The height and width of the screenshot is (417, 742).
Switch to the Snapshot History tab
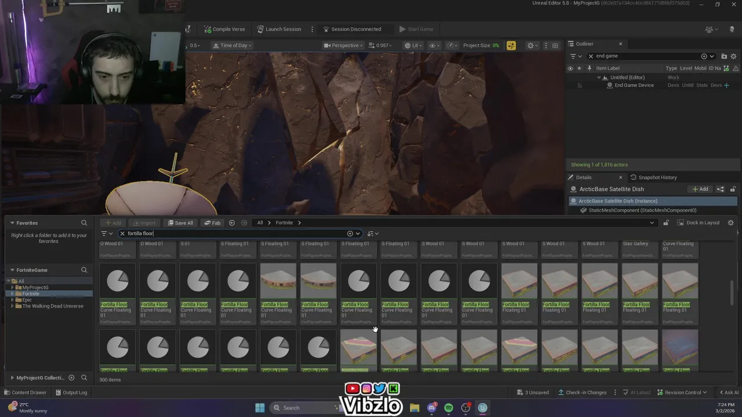(x=653, y=177)
